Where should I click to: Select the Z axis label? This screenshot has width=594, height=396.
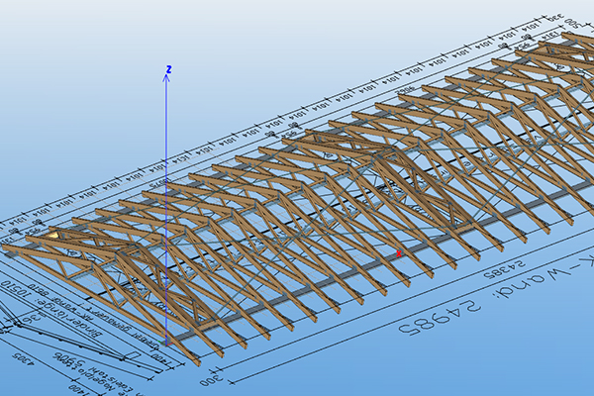[169, 69]
